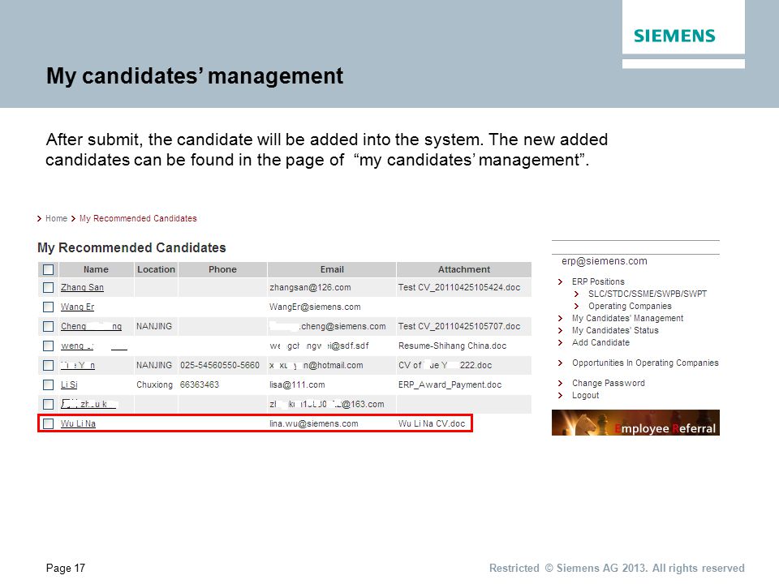Click the Email column header

pos(332,269)
